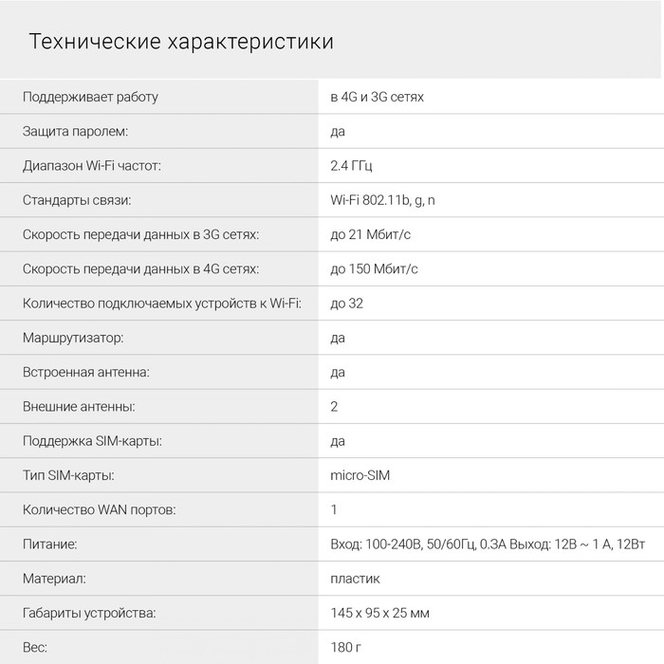Click the 'до 21 Мбит/с' speed value
Image resolution: width=664 pixels, height=664 pixels.
pos(370,234)
